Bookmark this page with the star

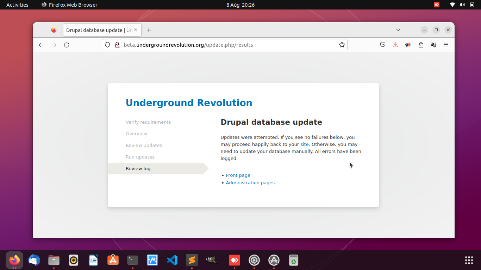click(342, 45)
